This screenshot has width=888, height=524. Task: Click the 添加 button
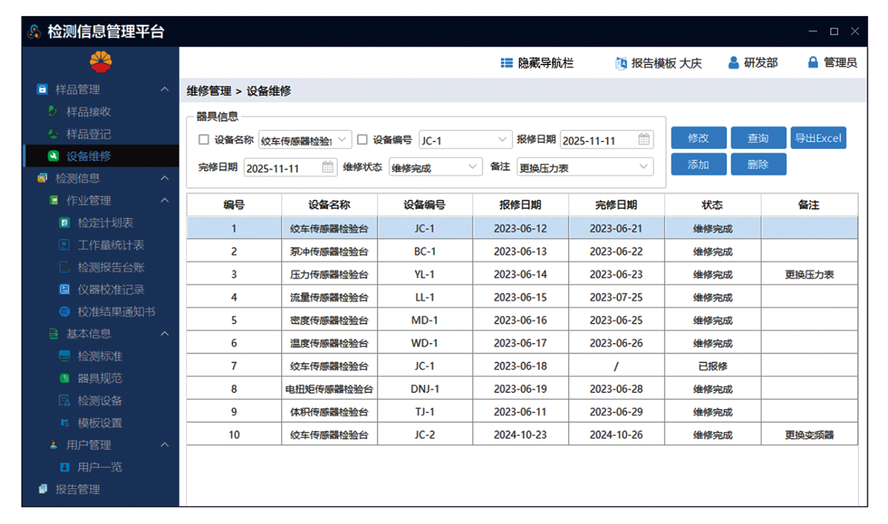pos(698,164)
